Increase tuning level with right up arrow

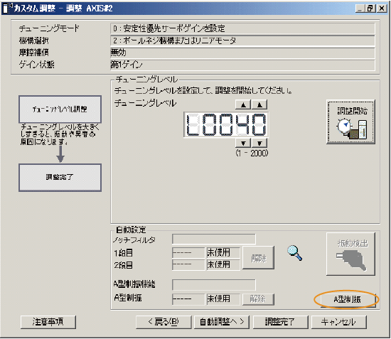[x=259, y=104]
